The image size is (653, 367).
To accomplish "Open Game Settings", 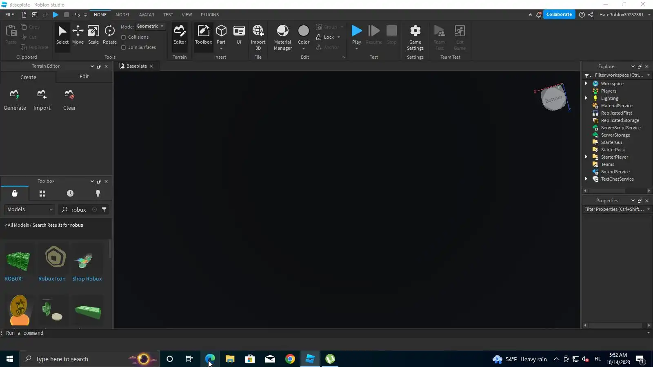I will (415, 38).
